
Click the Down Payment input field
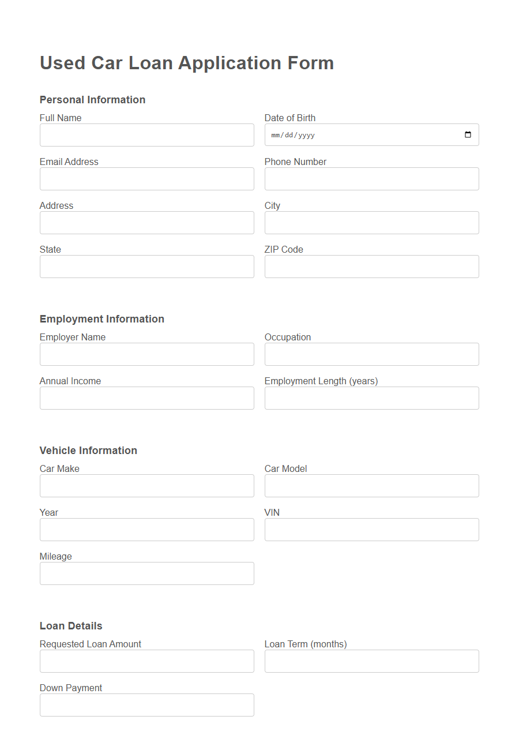click(x=146, y=704)
